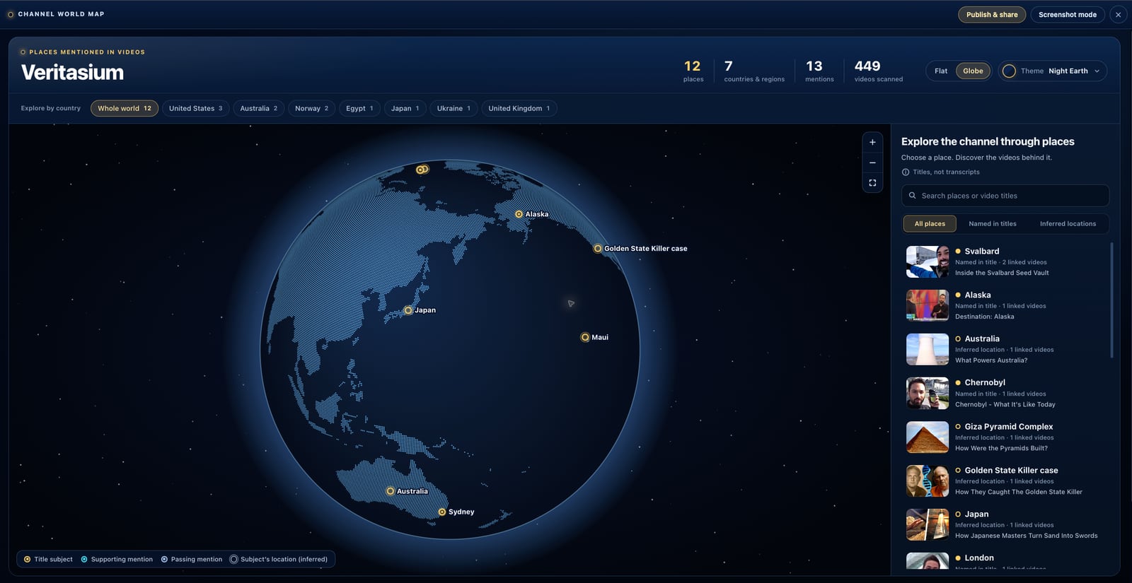Image resolution: width=1132 pixels, height=583 pixels.
Task: Switch map to Flat view
Action: (941, 71)
